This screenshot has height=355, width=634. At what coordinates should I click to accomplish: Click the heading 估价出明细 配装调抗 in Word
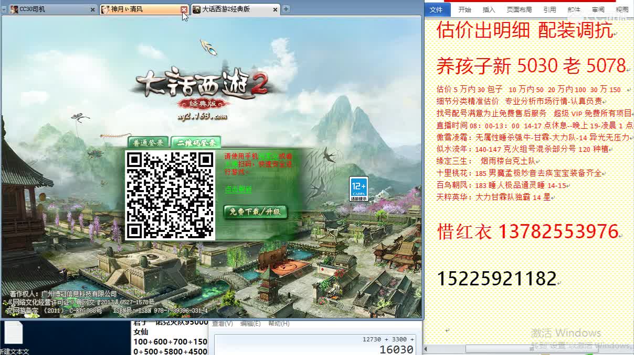tap(525, 31)
